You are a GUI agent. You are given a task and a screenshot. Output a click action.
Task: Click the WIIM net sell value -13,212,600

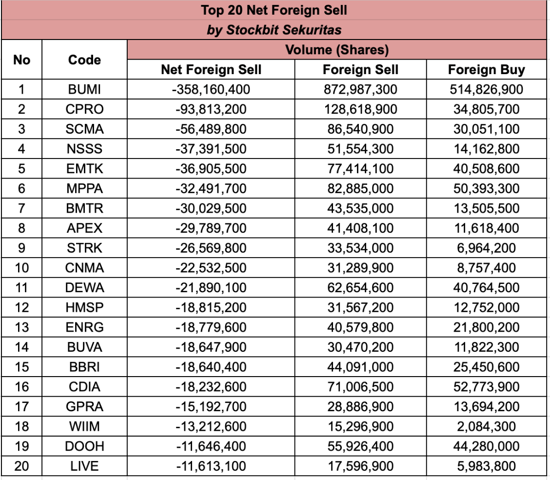coord(211,426)
